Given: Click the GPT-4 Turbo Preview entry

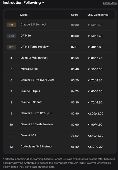Looking at the screenshot, I should click(35, 47).
